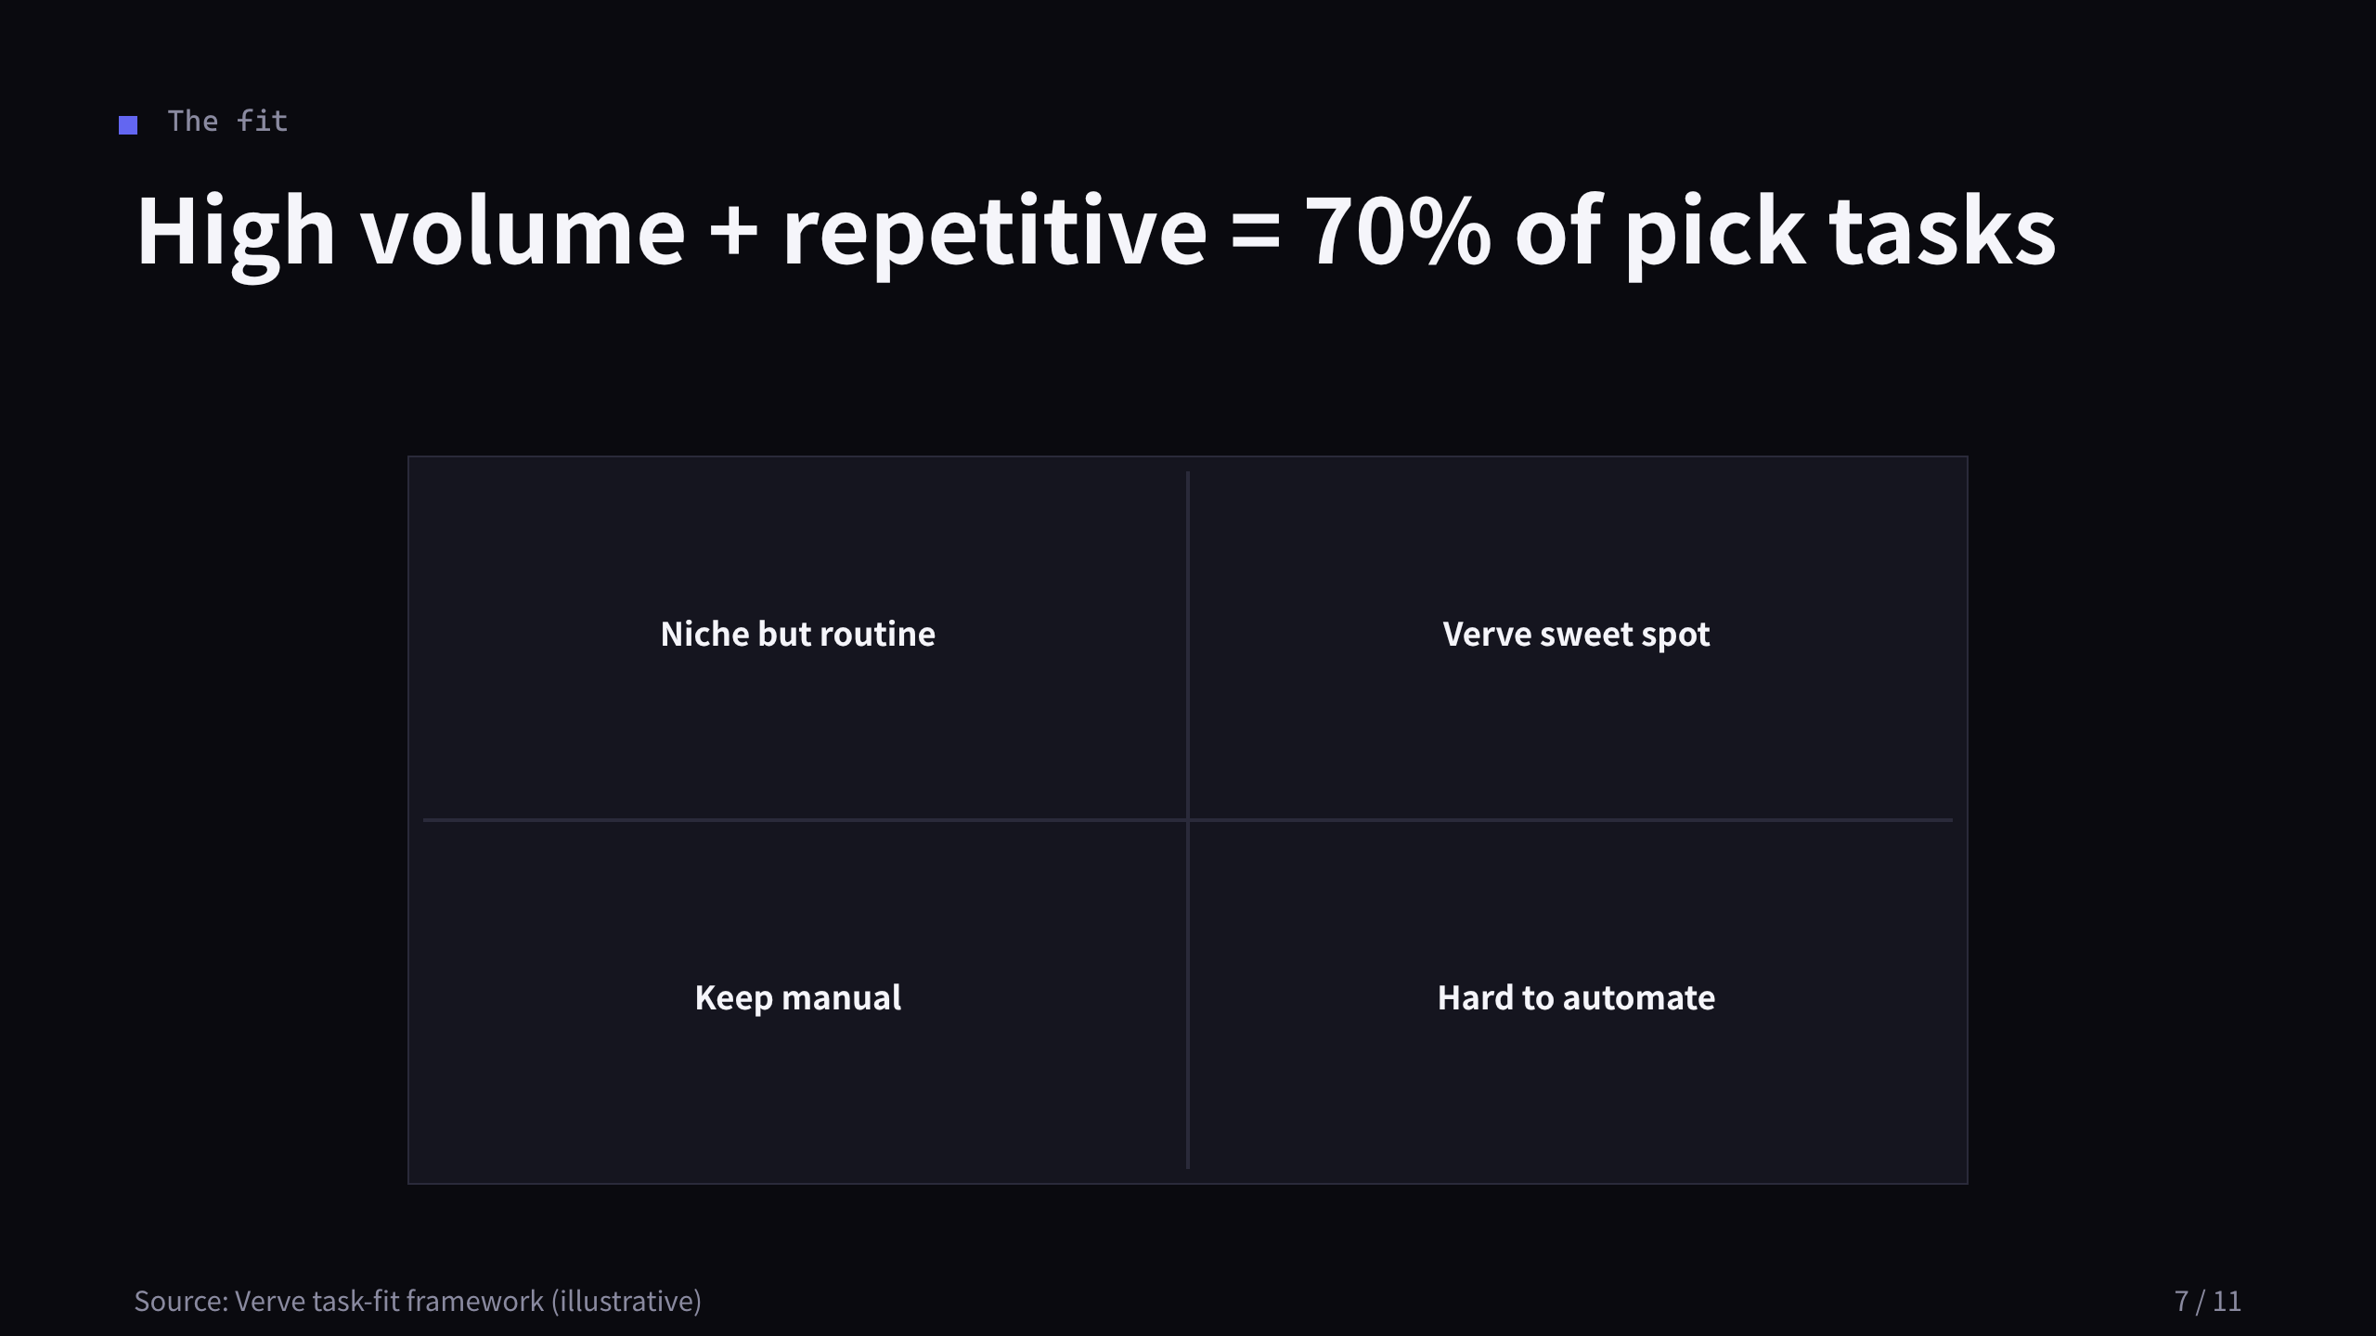Click 'pick tasks' at the headline end
Image resolution: width=2376 pixels, height=1336 pixels.
(x=1840, y=231)
